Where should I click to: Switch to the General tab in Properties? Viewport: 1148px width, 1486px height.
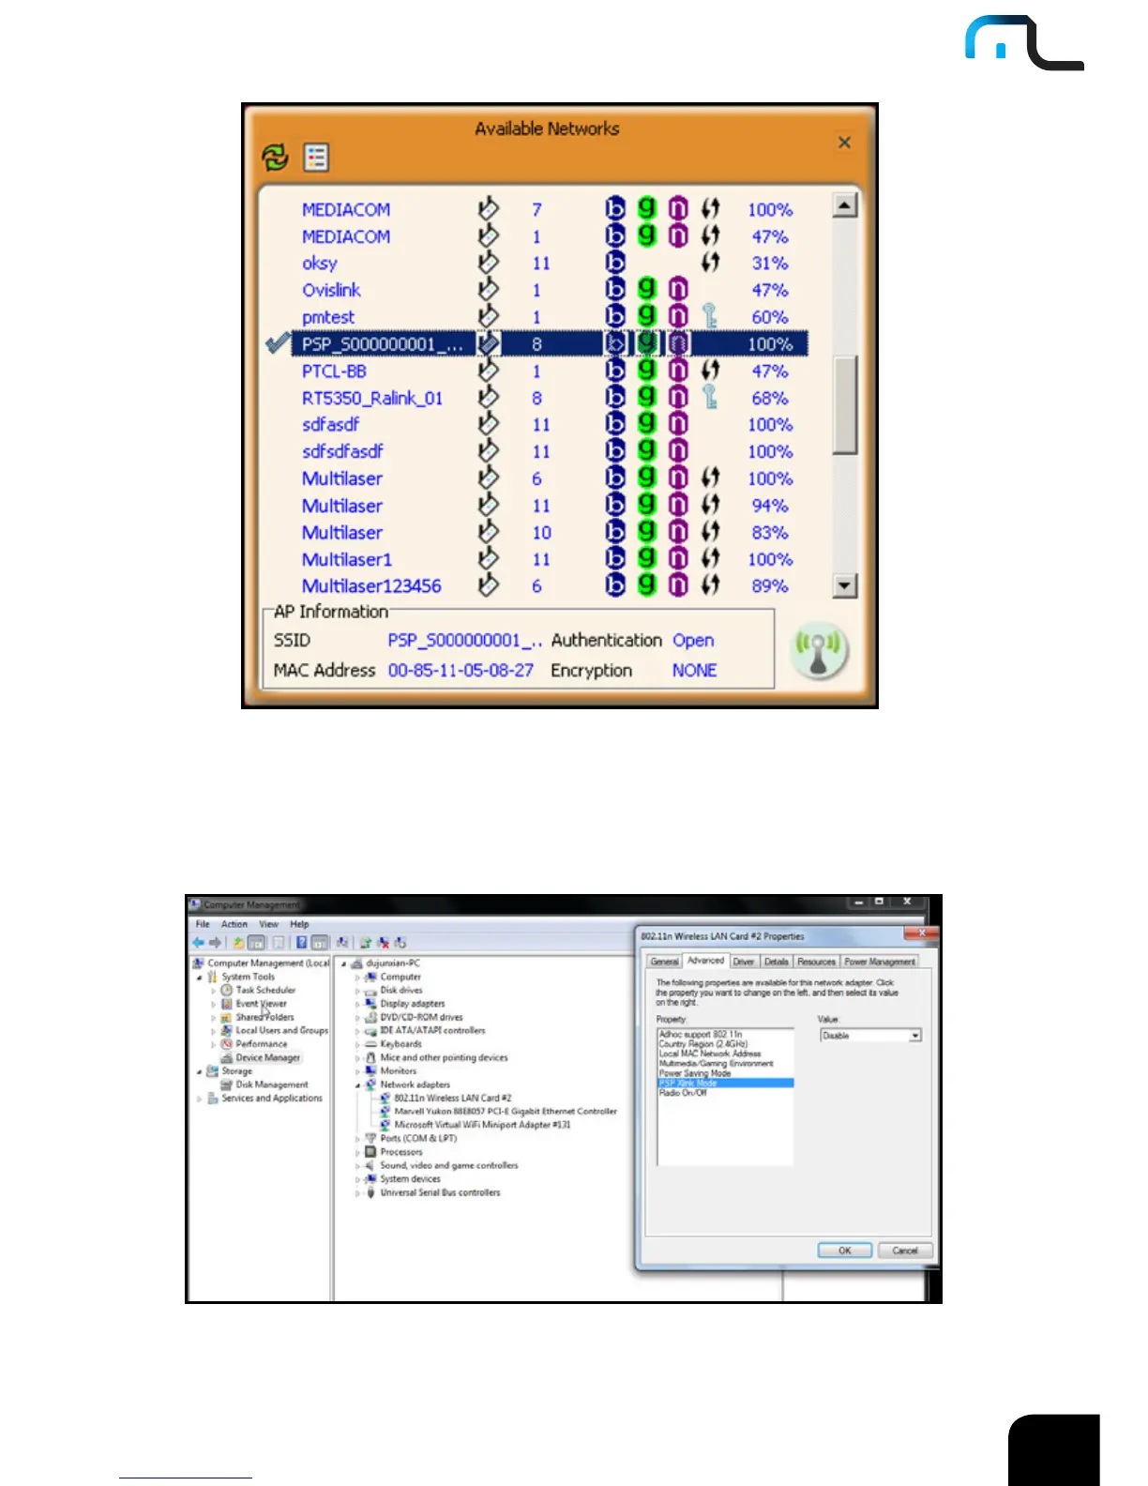click(x=664, y=962)
